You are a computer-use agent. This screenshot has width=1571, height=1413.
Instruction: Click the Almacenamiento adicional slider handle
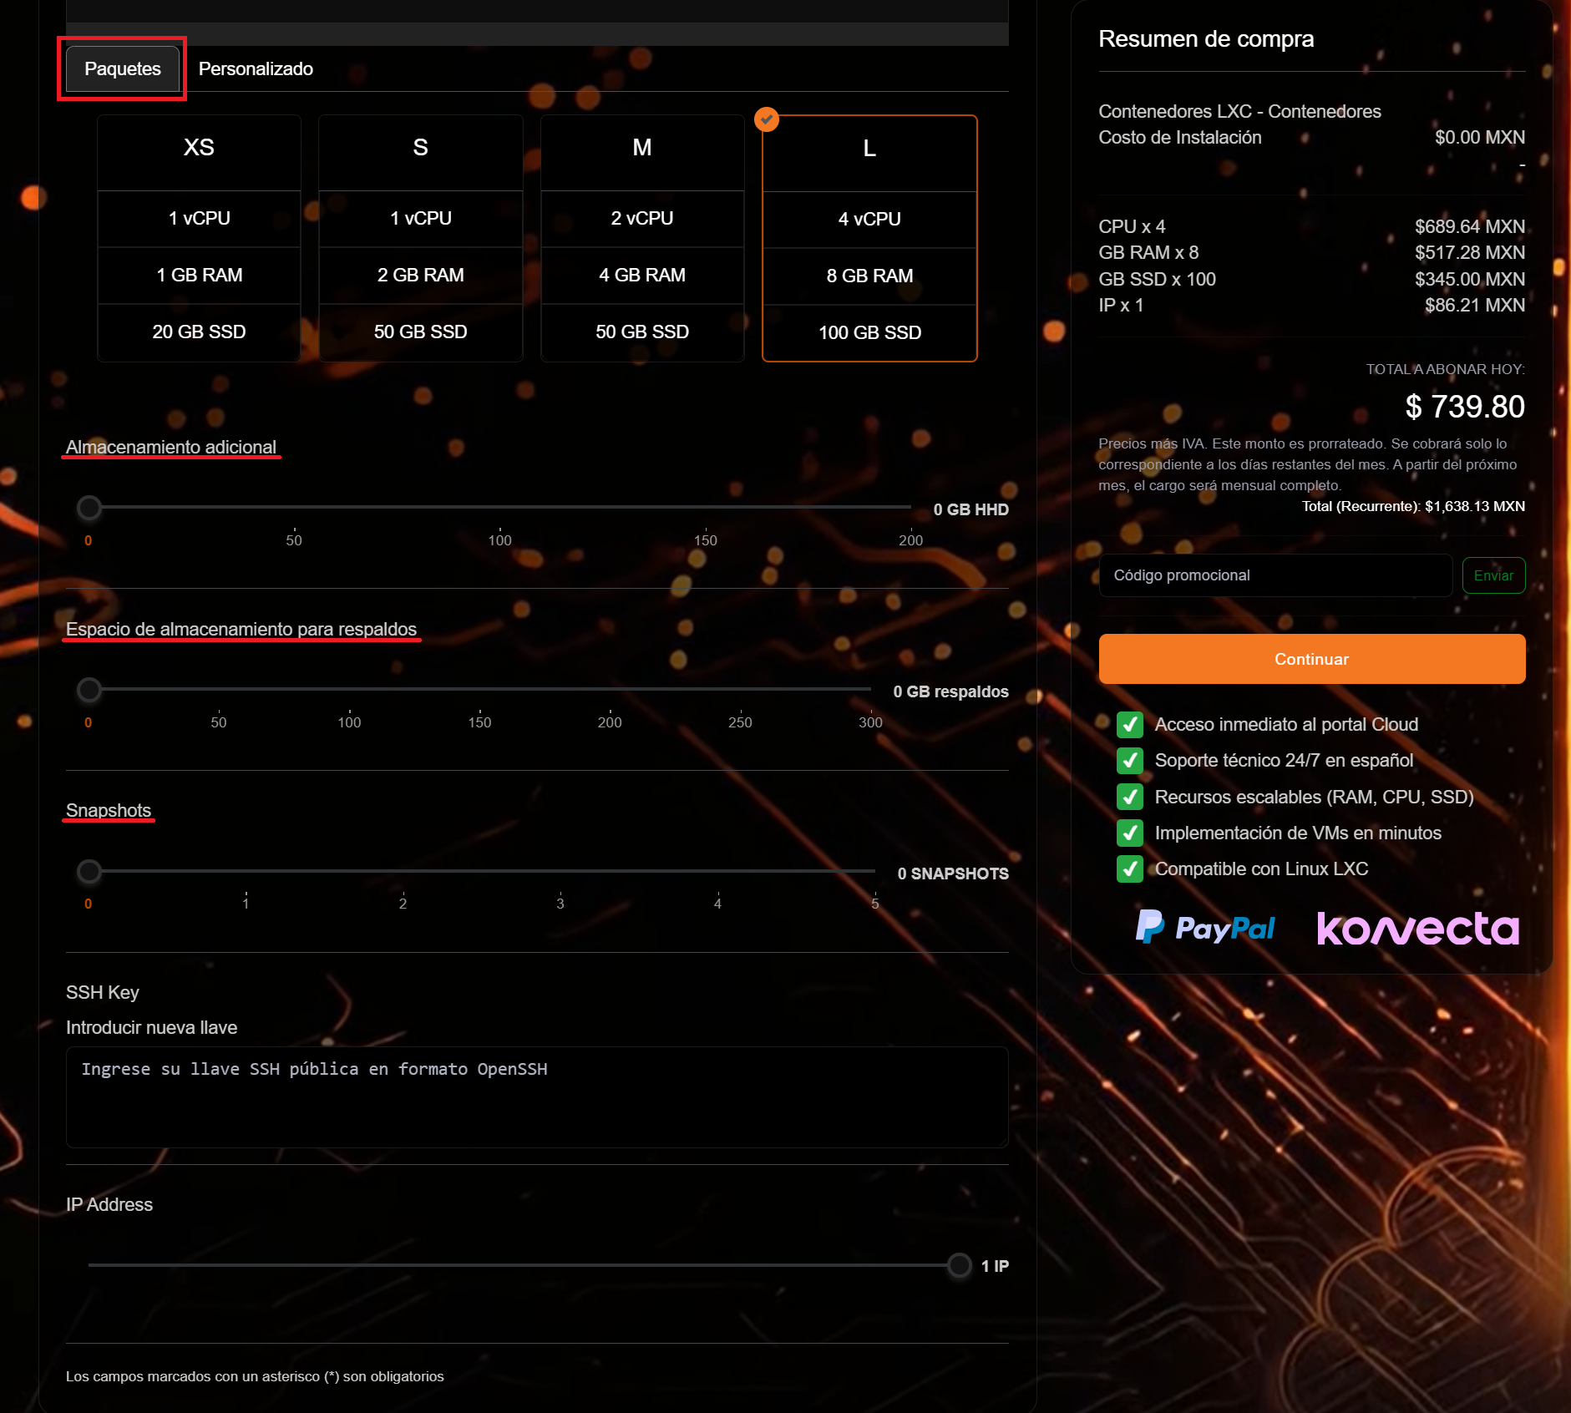pyautogui.click(x=89, y=508)
